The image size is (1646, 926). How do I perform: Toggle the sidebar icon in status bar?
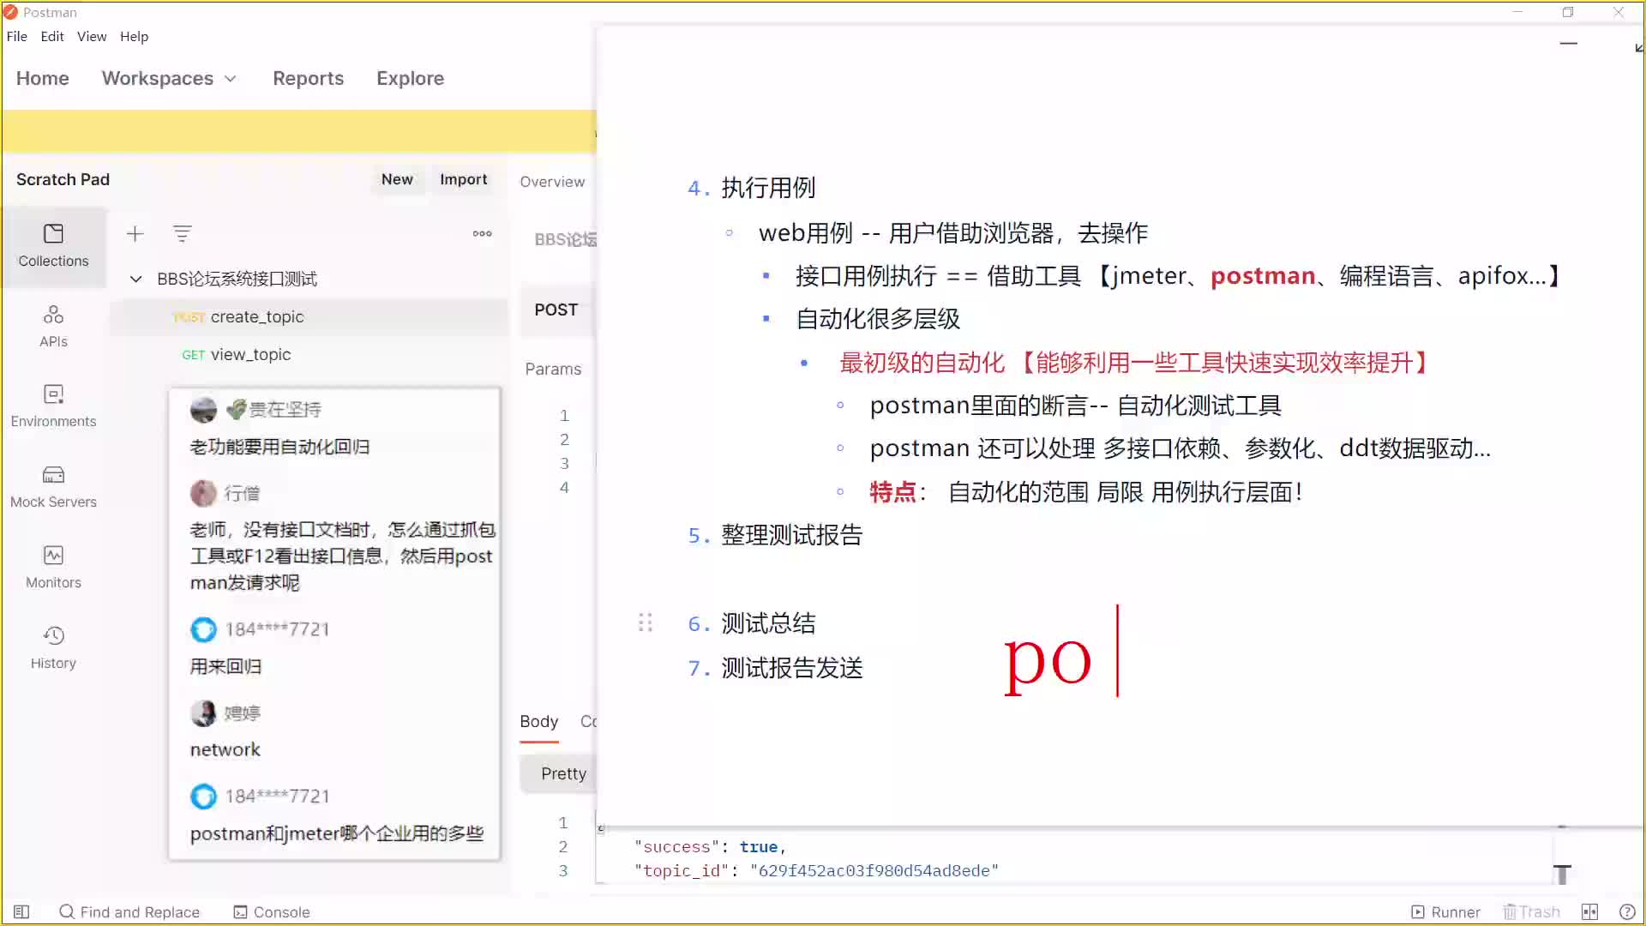[21, 911]
